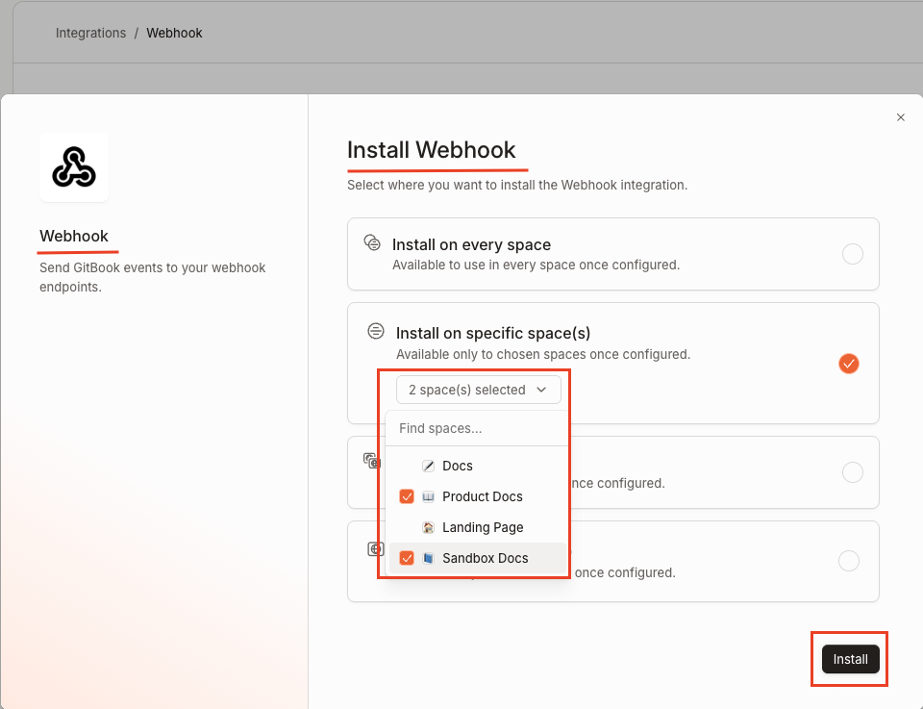Click the icon beside Install on specific space(s)
The height and width of the screenshot is (709, 923).
[376, 331]
